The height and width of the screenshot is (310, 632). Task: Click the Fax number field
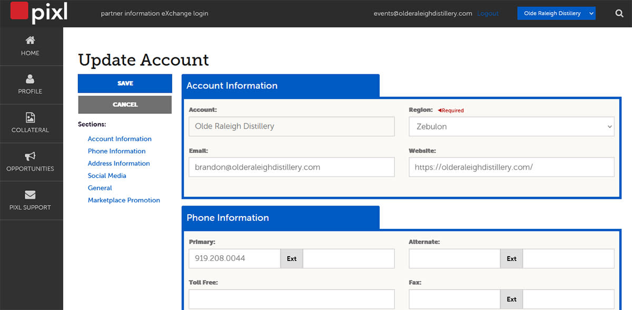tap(455, 299)
